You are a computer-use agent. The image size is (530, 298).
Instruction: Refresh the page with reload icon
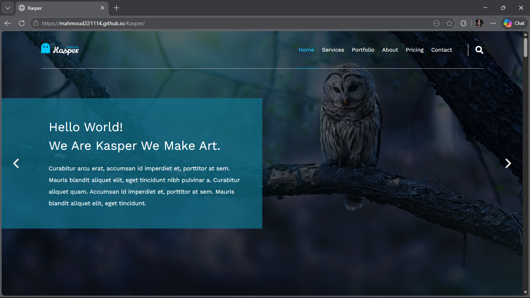point(22,23)
